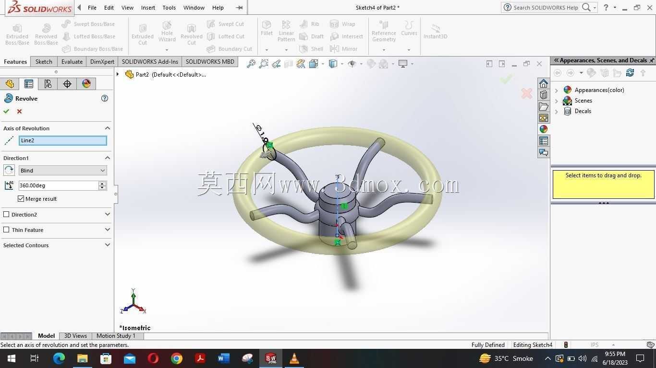Expand Thin Feature section chevron
Image resolution: width=656 pixels, height=368 pixels.
pos(108,230)
